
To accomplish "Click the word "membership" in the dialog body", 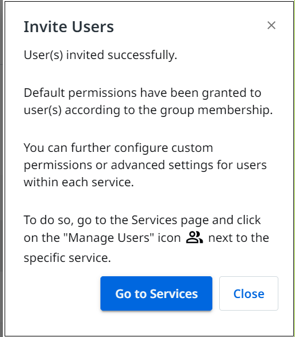I will coord(235,110).
